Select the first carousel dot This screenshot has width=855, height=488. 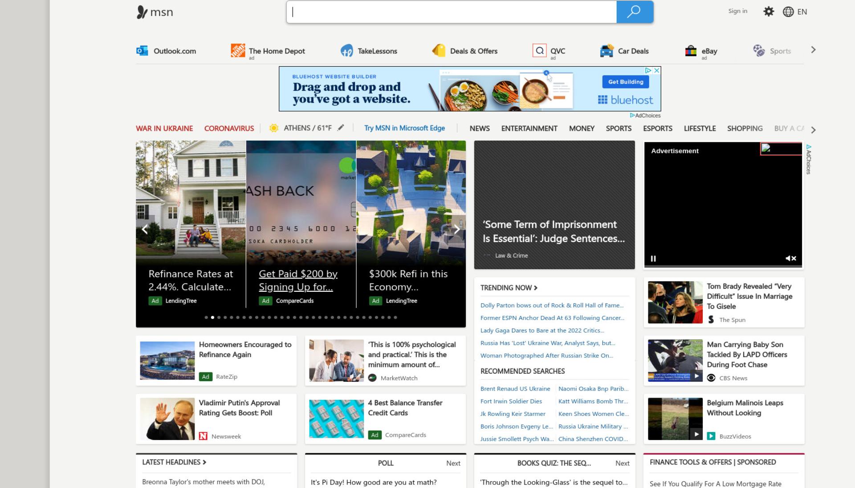(x=206, y=317)
